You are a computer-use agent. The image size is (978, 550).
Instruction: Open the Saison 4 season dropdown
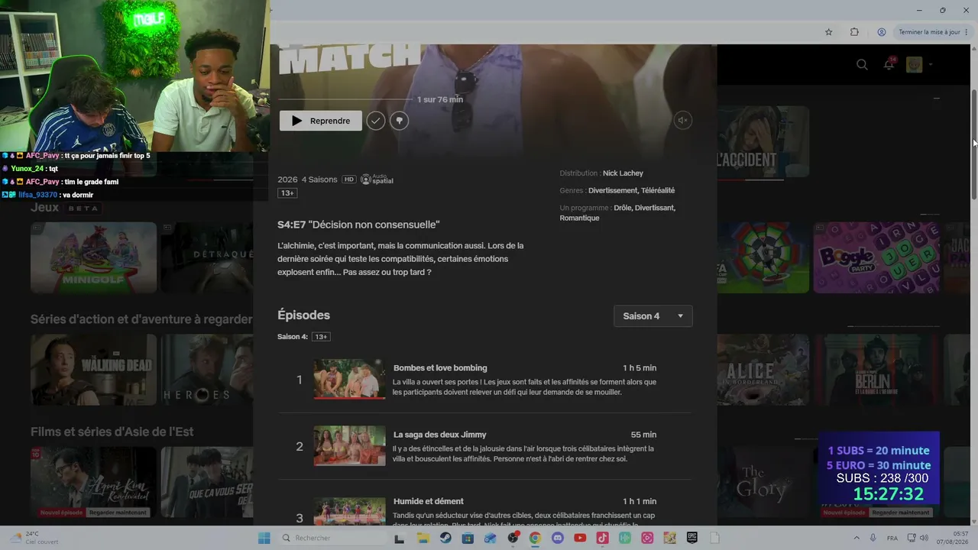(653, 316)
